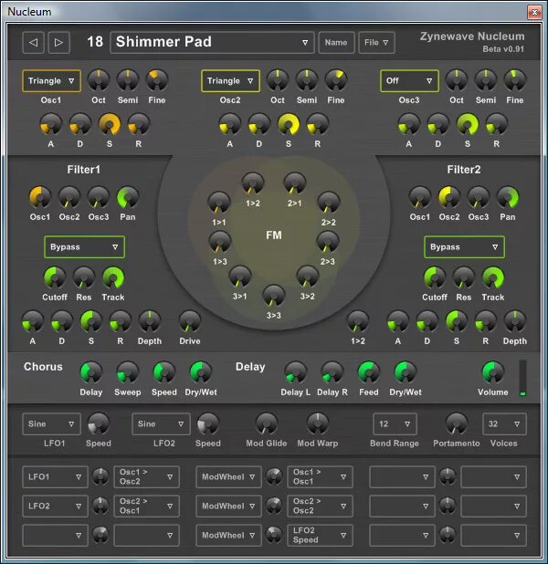Click the FM 3>1 knob
Screen dimensions: 548x564
tap(240, 277)
